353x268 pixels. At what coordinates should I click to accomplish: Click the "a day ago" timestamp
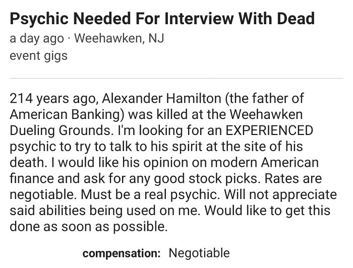pyautogui.click(x=37, y=38)
